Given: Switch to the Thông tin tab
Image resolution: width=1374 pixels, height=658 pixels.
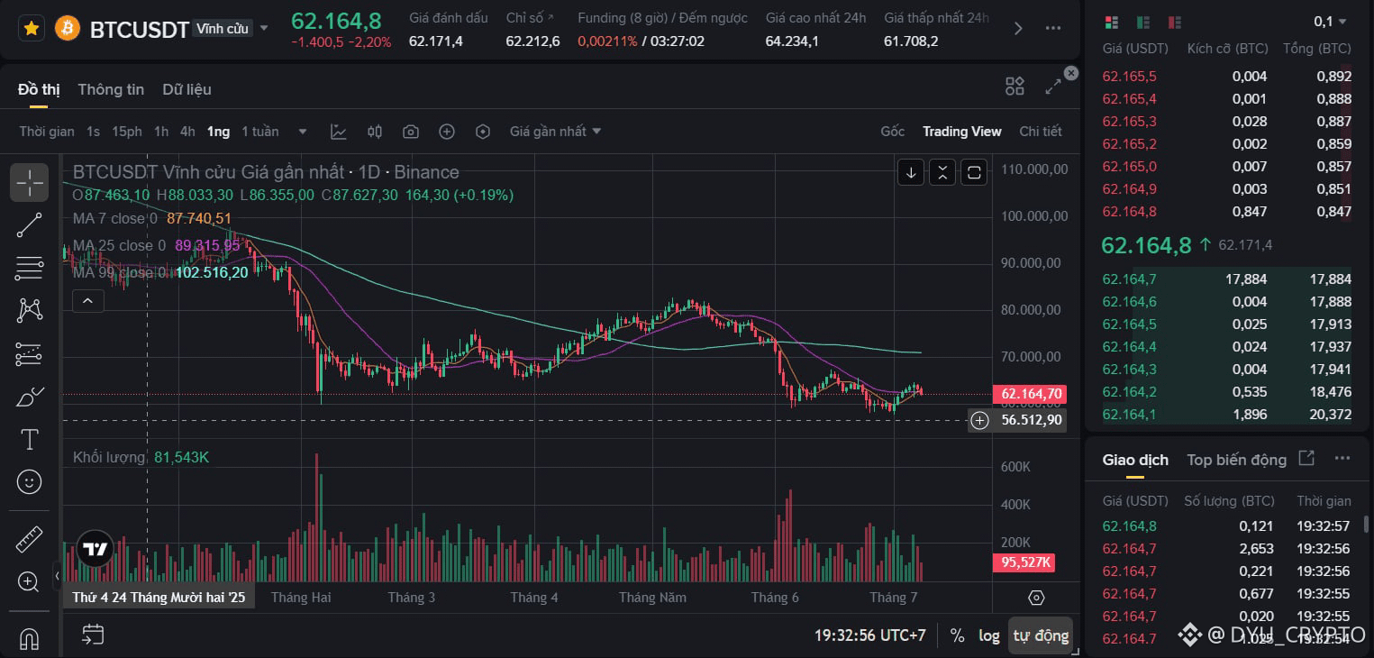Looking at the screenshot, I should [111, 89].
